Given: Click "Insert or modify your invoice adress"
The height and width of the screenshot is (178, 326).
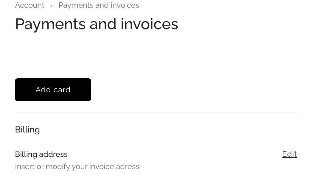Looking at the screenshot, I should tap(77, 166).
